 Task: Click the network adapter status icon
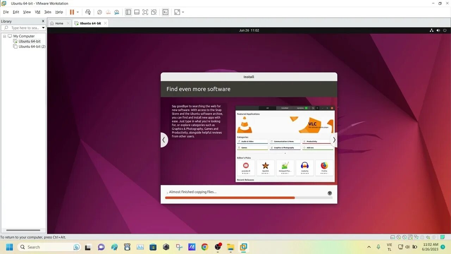pyautogui.click(x=416, y=237)
